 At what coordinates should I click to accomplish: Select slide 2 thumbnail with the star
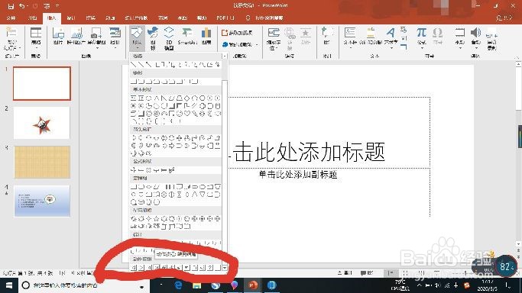click(x=42, y=123)
